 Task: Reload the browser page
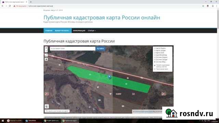[x=10, y=6]
